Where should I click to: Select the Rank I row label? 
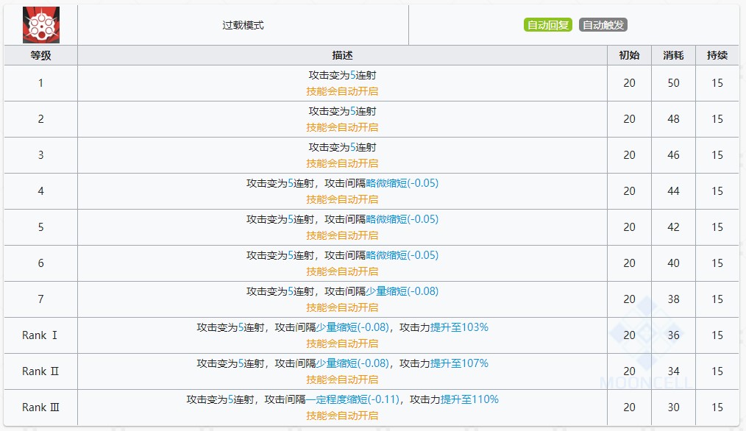(40, 335)
